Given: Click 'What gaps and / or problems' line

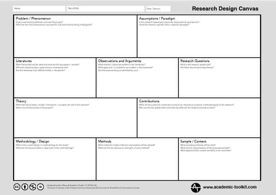Looking at the screenshot, I should tap(125, 68).
